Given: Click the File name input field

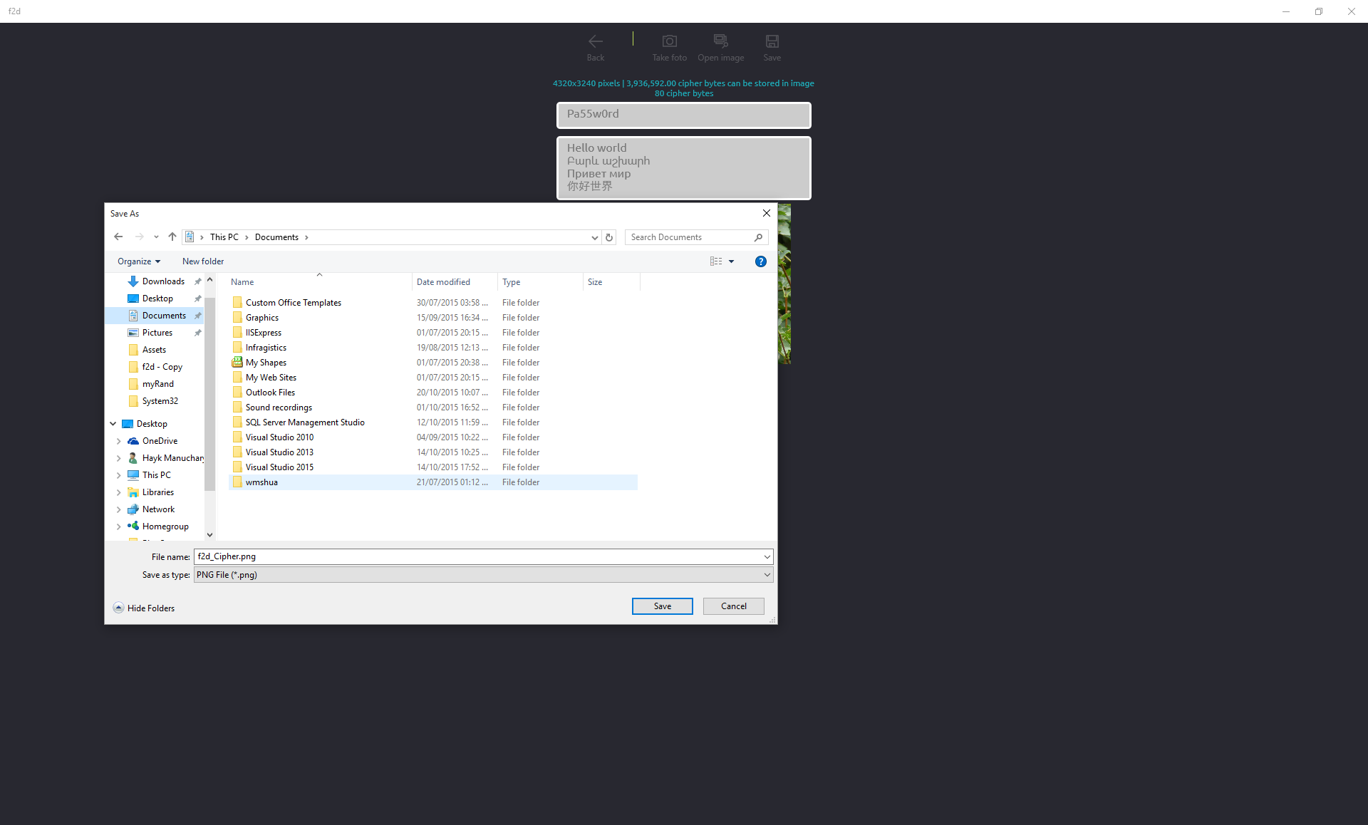Looking at the screenshot, I should [x=477, y=556].
